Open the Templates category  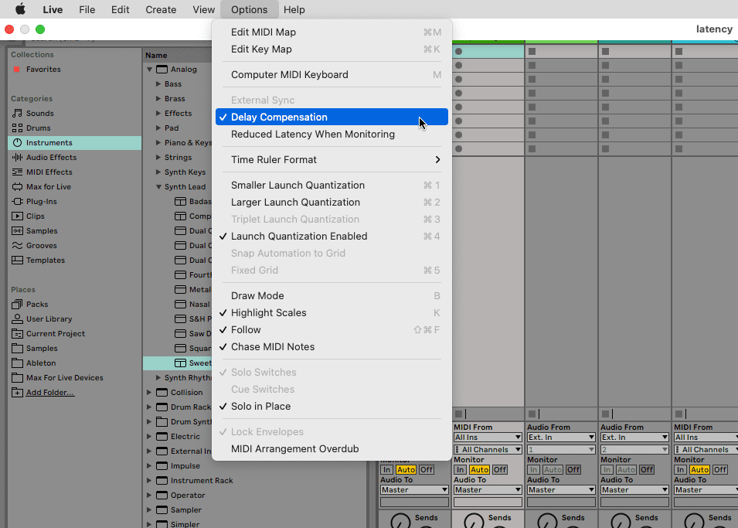point(45,260)
